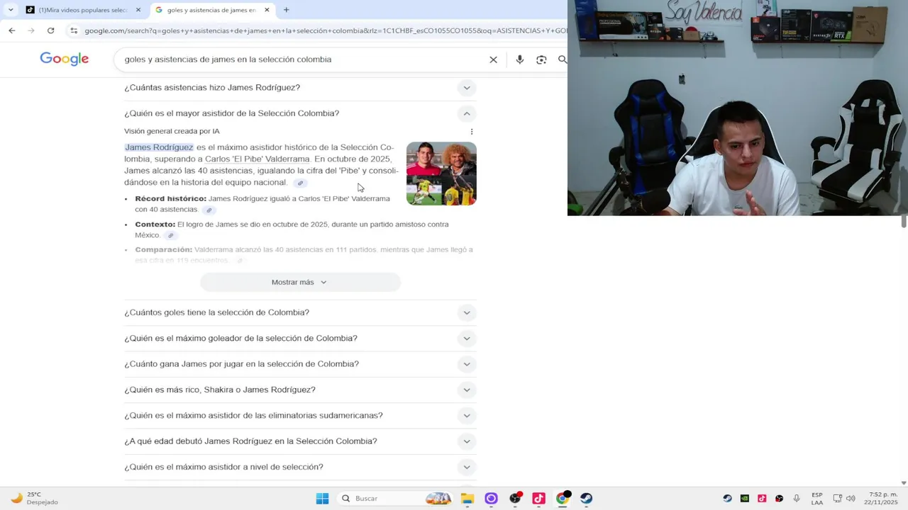Open Steam from the taskbar
The image size is (908, 510).
point(586,499)
